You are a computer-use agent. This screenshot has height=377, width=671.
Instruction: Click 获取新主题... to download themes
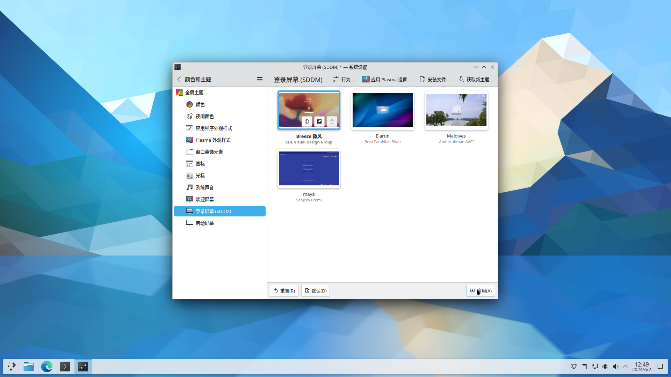(475, 80)
